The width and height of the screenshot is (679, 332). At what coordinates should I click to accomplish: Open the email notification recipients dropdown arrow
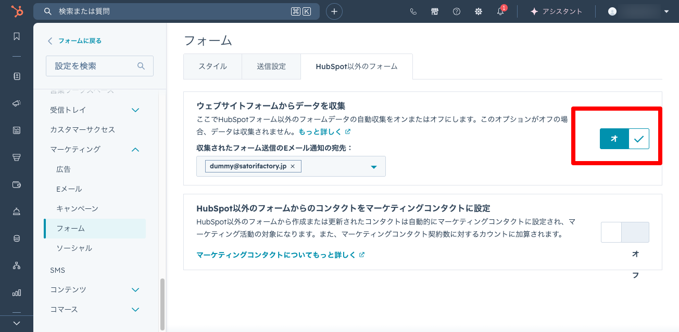[373, 167]
